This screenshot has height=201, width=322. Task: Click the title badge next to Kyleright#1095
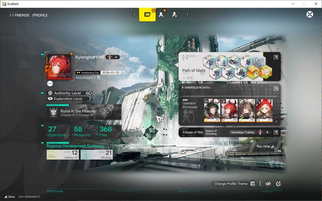(113, 57)
